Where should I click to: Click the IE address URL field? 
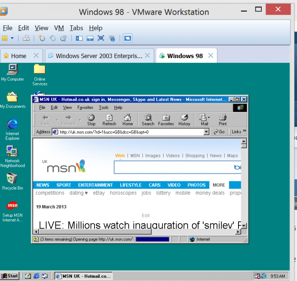click(x=131, y=132)
